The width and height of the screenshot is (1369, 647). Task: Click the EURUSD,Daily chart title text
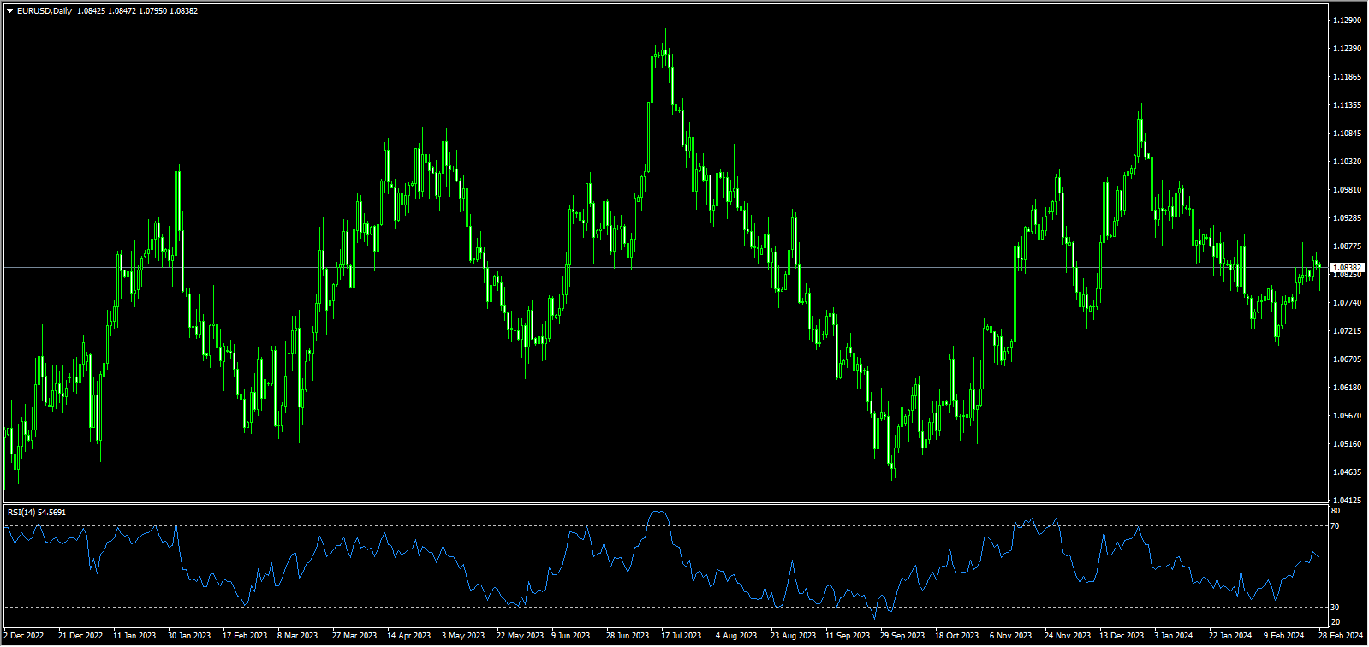click(45, 11)
